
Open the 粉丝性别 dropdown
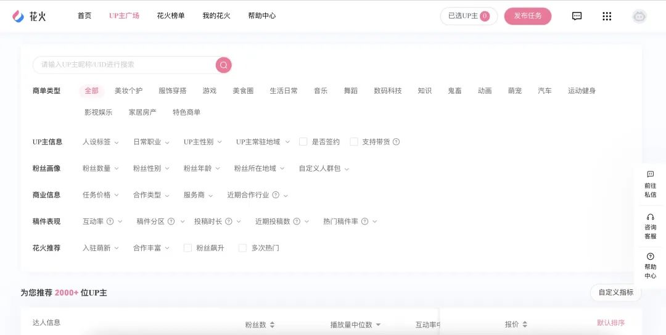click(151, 168)
